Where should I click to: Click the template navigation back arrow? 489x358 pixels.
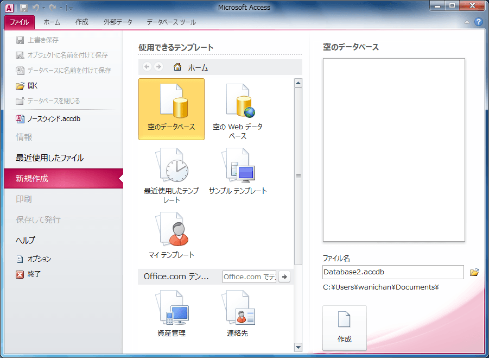coord(147,66)
